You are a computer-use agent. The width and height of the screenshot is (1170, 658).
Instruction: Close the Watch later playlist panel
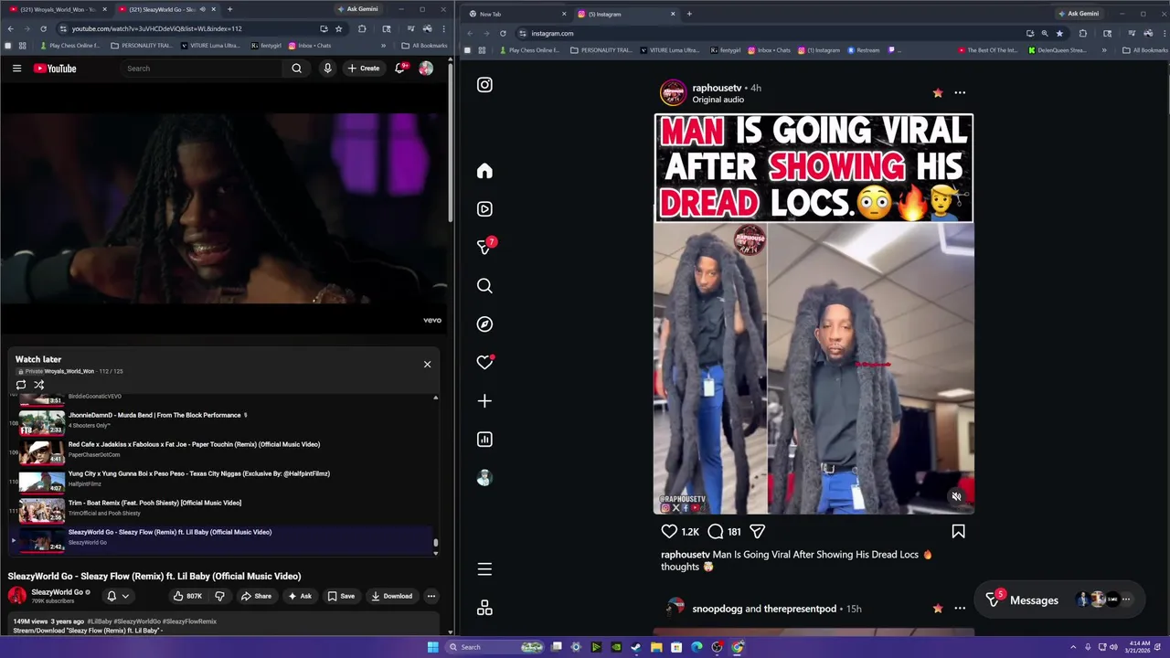pyautogui.click(x=427, y=364)
